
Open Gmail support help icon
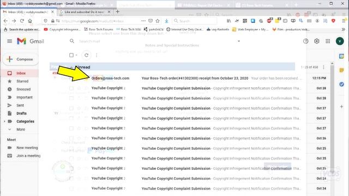(x=305, y=41)
